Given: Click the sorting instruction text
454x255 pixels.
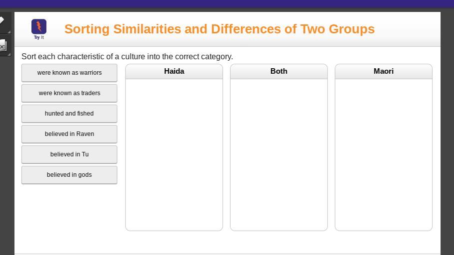Looking at the screenshot, I should [127, 57].
